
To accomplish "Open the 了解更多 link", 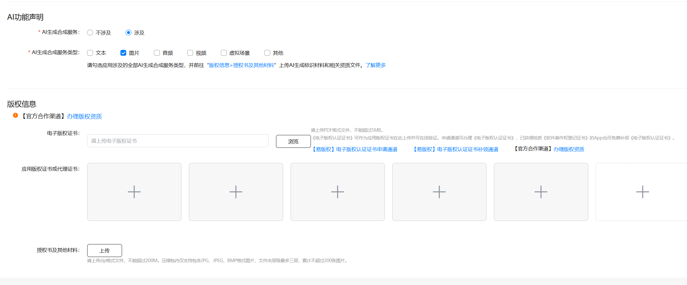I will coord(375,65).
